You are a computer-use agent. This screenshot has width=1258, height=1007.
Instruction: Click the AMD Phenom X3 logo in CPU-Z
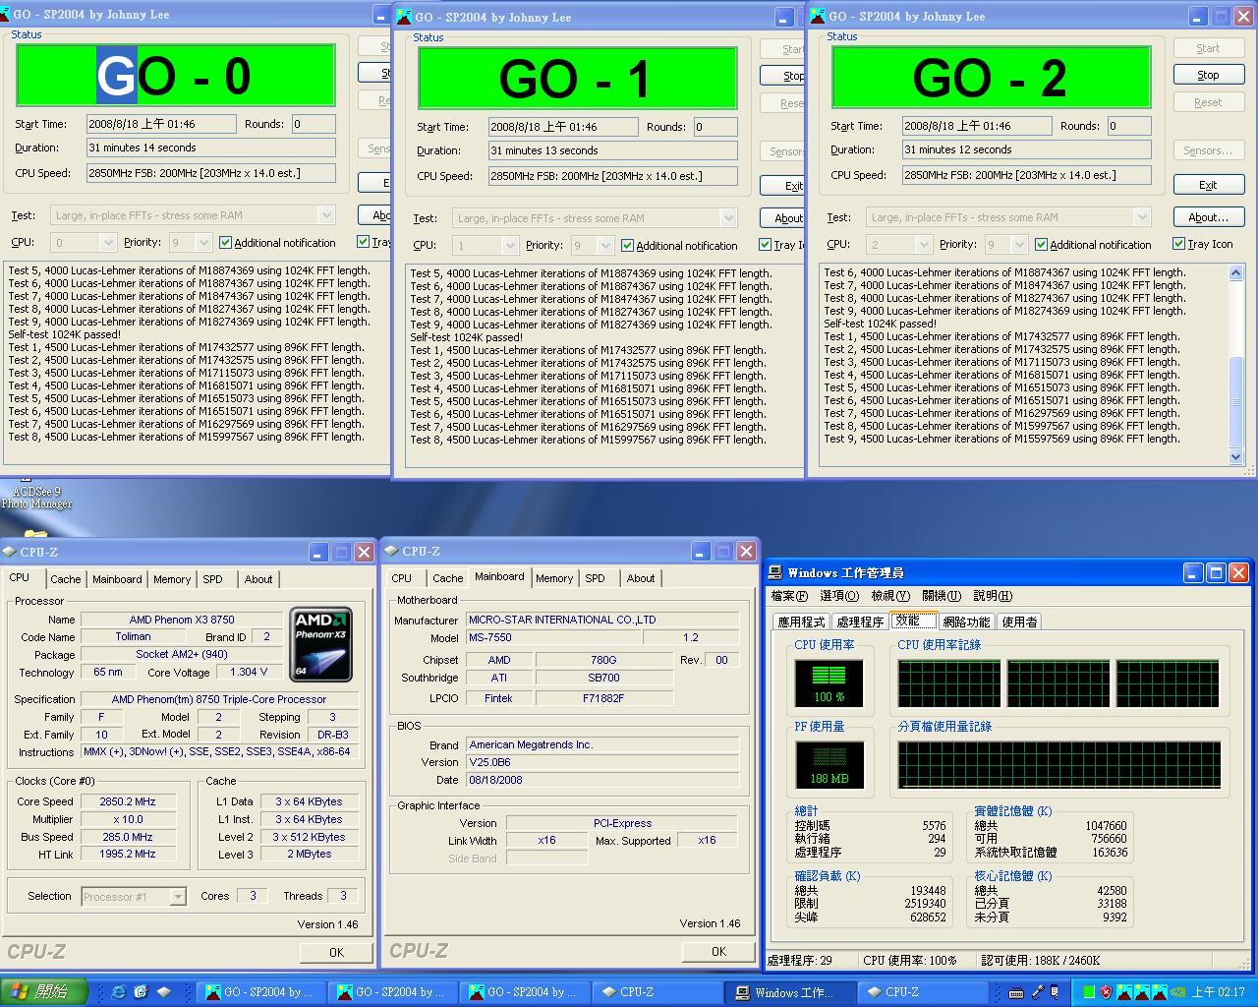point(320,645)
